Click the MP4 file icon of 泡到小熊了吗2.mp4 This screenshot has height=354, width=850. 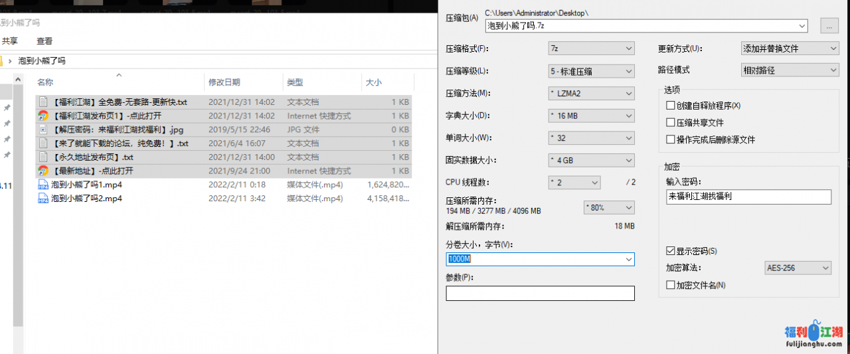[43, 198]
